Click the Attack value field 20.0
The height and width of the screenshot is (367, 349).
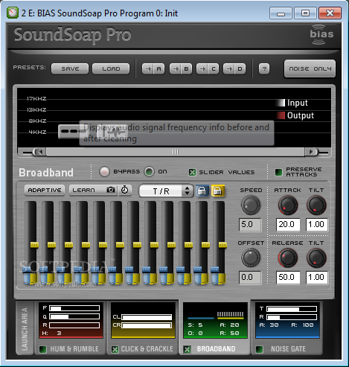pyautogui.click(x=288, y=225)
